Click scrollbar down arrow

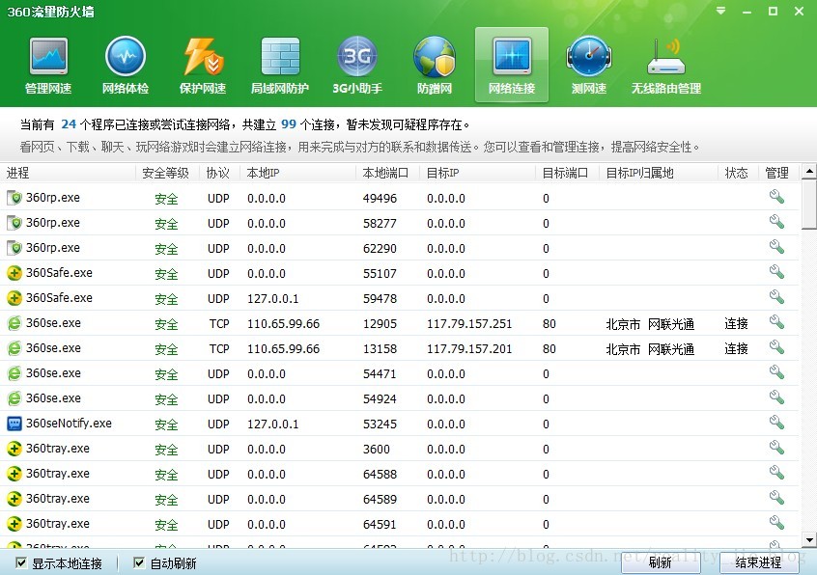pos(809,539)
